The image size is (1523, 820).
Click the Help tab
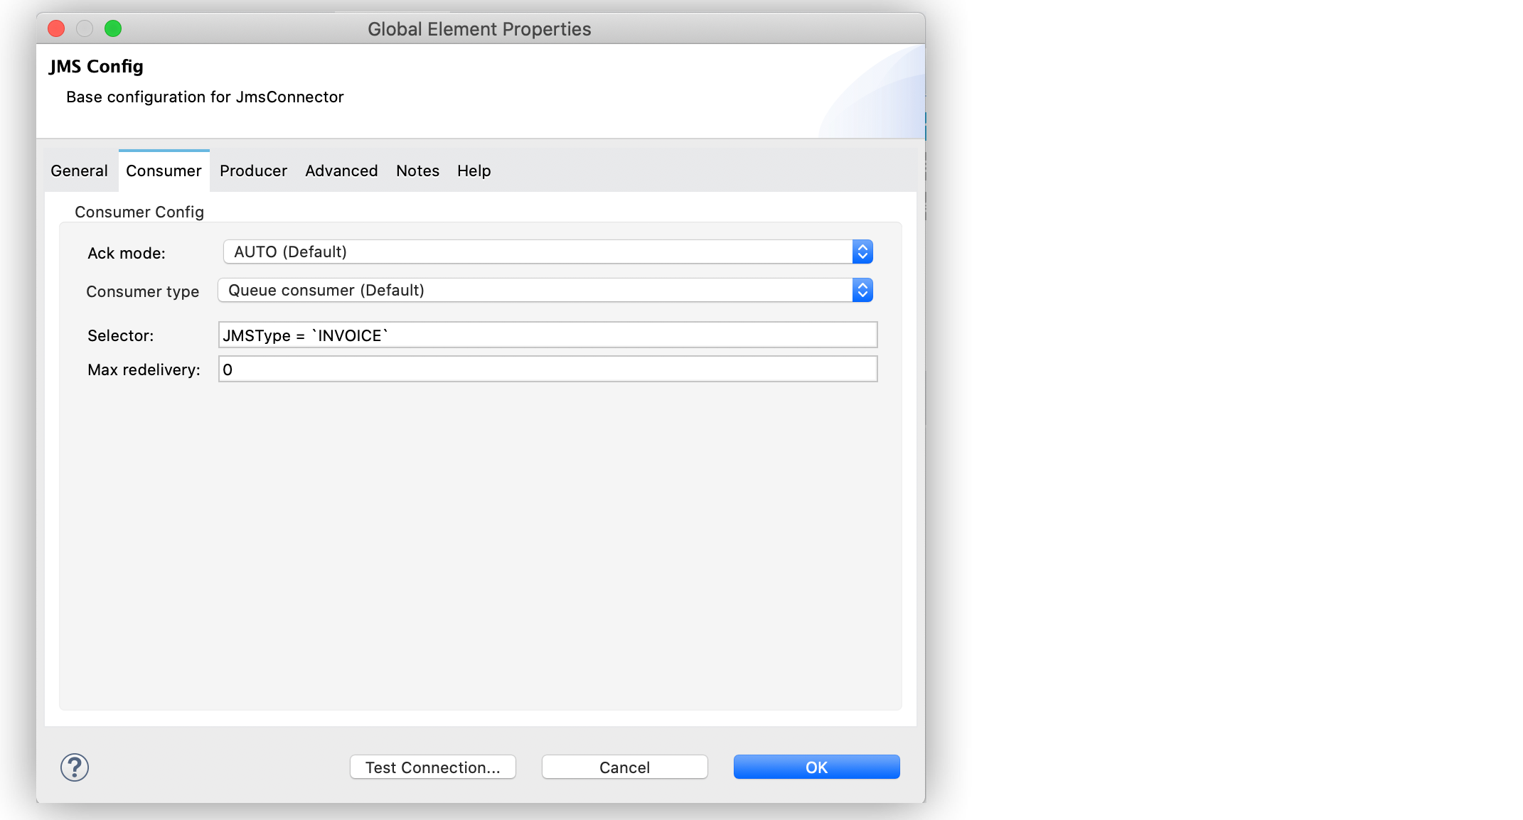point(473,171)
